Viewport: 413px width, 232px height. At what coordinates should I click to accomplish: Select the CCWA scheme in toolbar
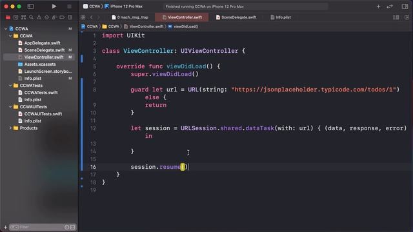pyautogui.click(x=92, y=6)
